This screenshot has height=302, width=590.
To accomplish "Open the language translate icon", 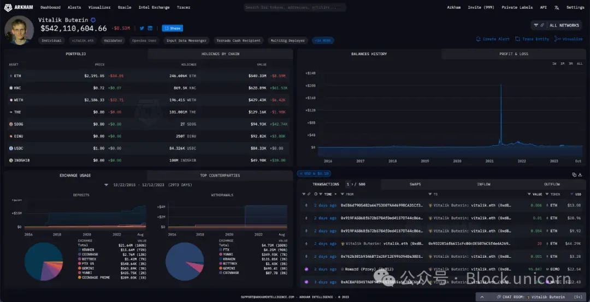I will pos(557,8).
